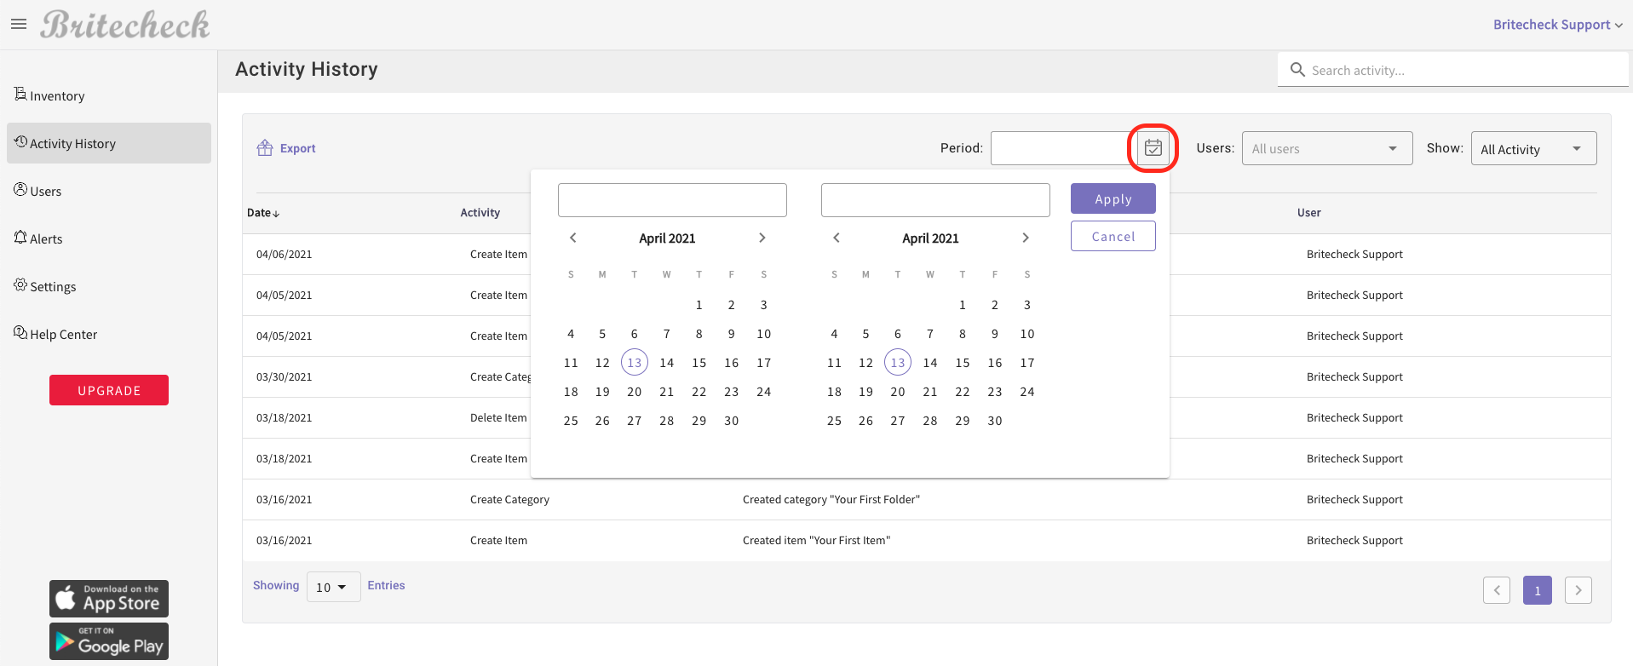This screenshot has height=666, width=1633.
Task: Click the Get it on Google Play badge
Action: click(x=109, y=641)
